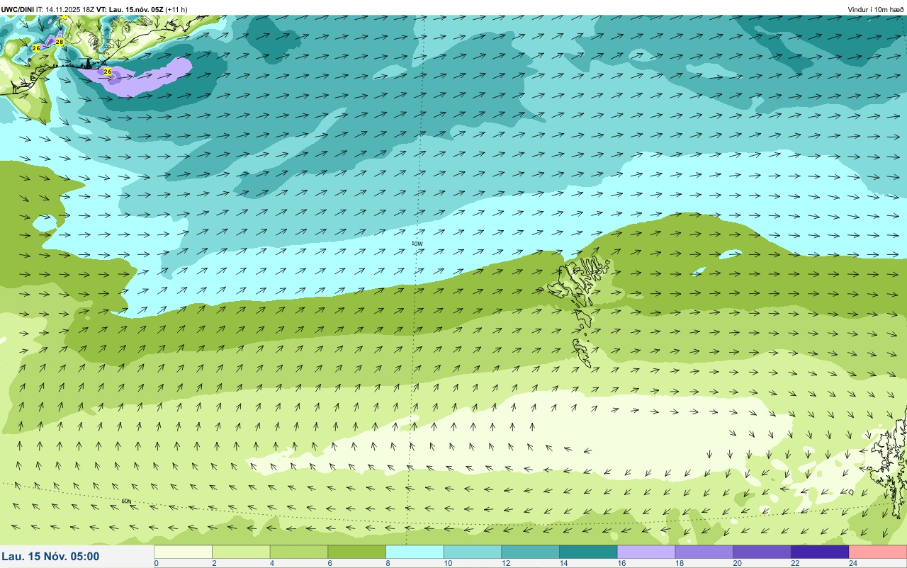Click the 'Lau. 15 Nóv. 05:00' date label
The image size is (907, 568).
click(x=50, y=557)
